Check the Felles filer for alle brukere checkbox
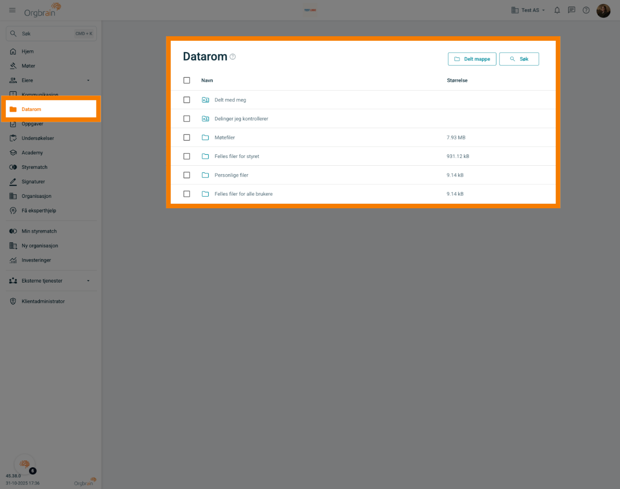 click(187, 194)
